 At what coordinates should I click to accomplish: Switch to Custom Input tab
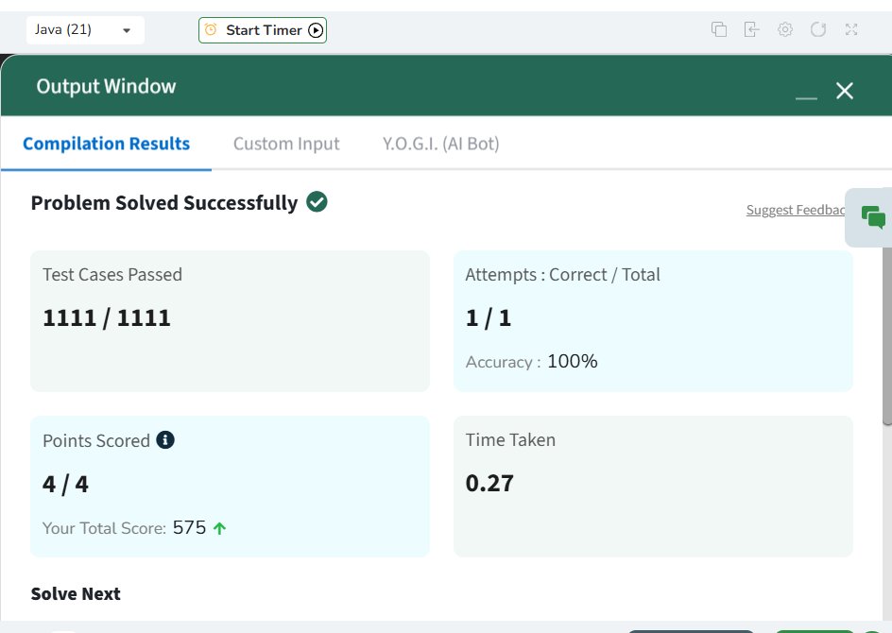click(x=286, y=144)
